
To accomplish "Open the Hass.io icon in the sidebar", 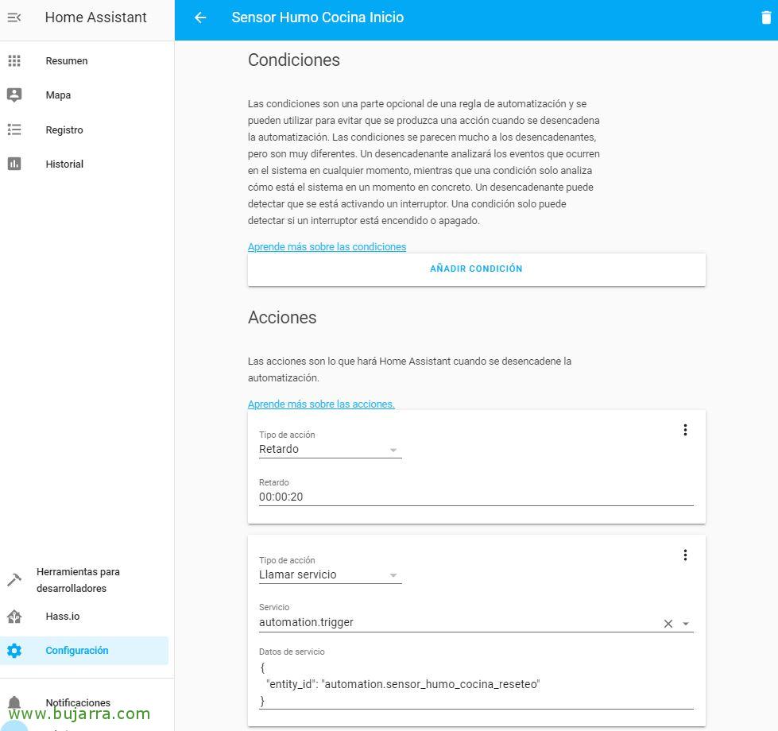I will coord(14,617).
